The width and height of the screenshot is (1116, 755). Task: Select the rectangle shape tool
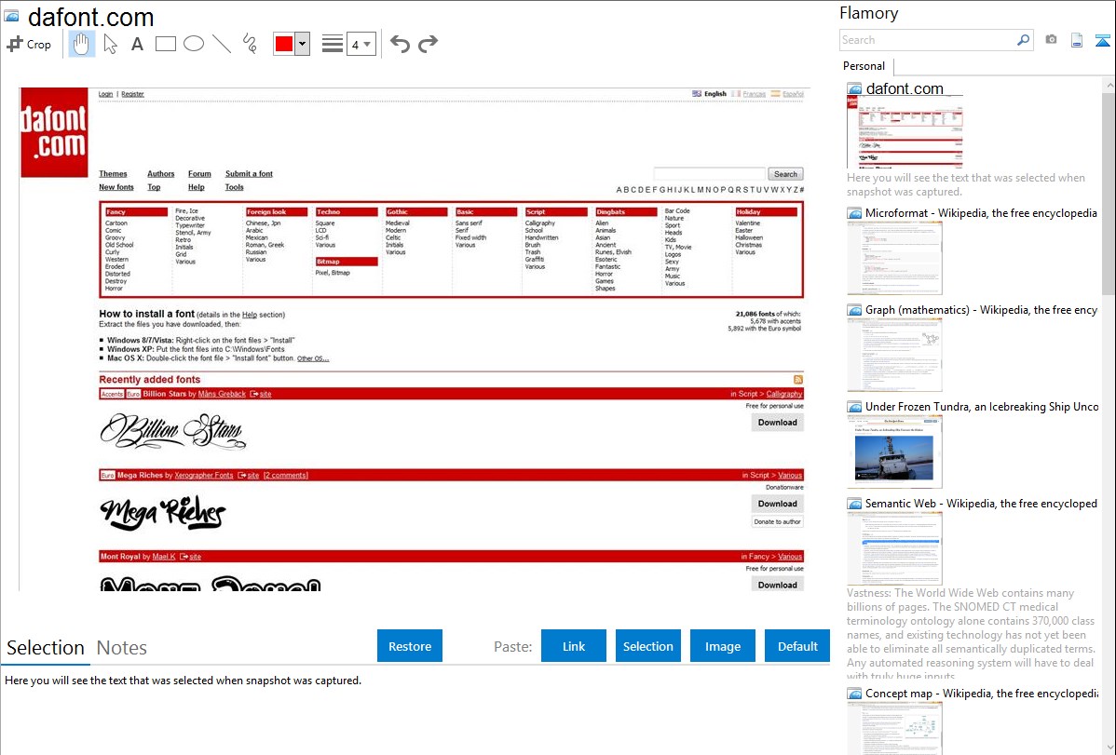click(x=165, y=44)
